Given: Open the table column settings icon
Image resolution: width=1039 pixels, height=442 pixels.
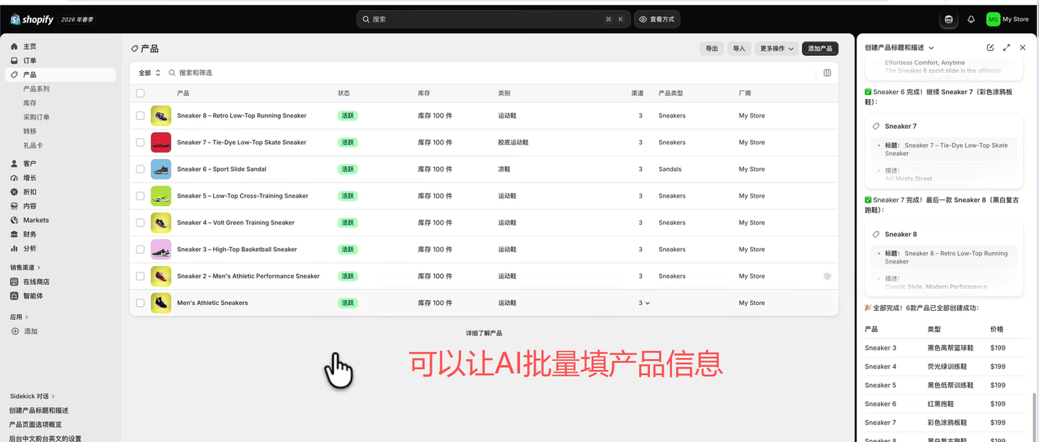Looking at the screenshot, I should [827, 73].
